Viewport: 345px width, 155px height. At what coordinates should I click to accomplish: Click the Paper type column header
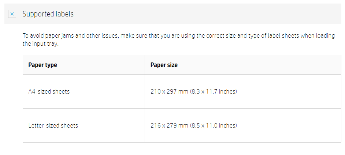42,65
